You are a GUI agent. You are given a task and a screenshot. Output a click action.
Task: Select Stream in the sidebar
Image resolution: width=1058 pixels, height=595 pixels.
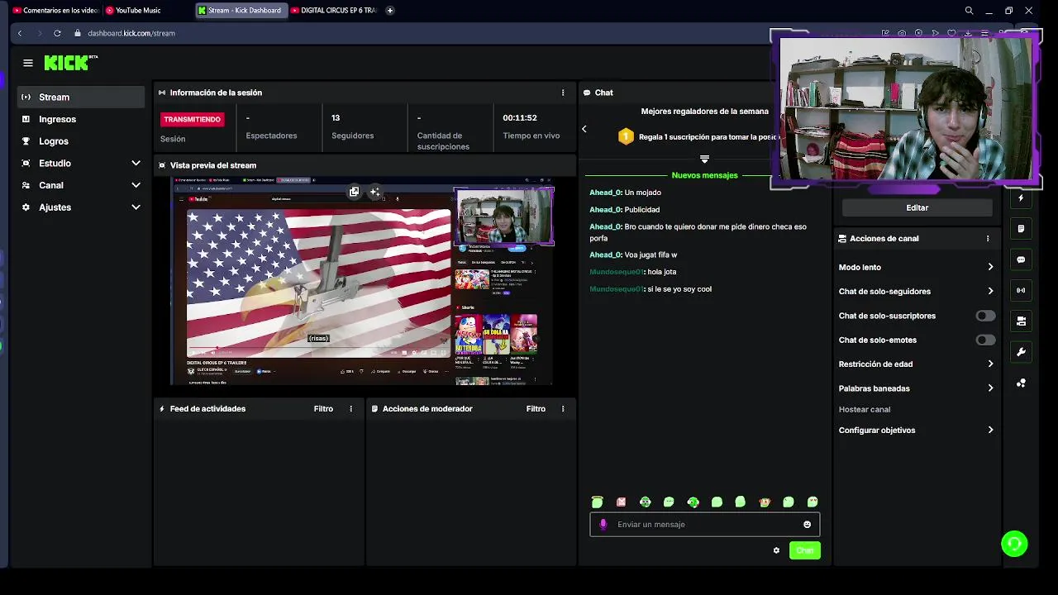click(81, 97)
